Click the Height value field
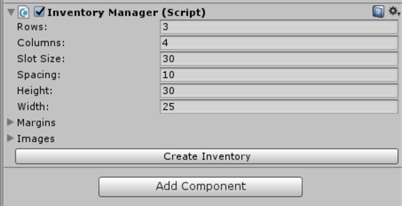The image size is (402, 206). coord(279,91)
